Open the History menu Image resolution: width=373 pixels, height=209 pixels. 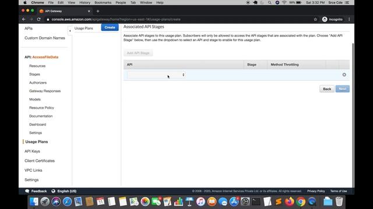point(85,2)
